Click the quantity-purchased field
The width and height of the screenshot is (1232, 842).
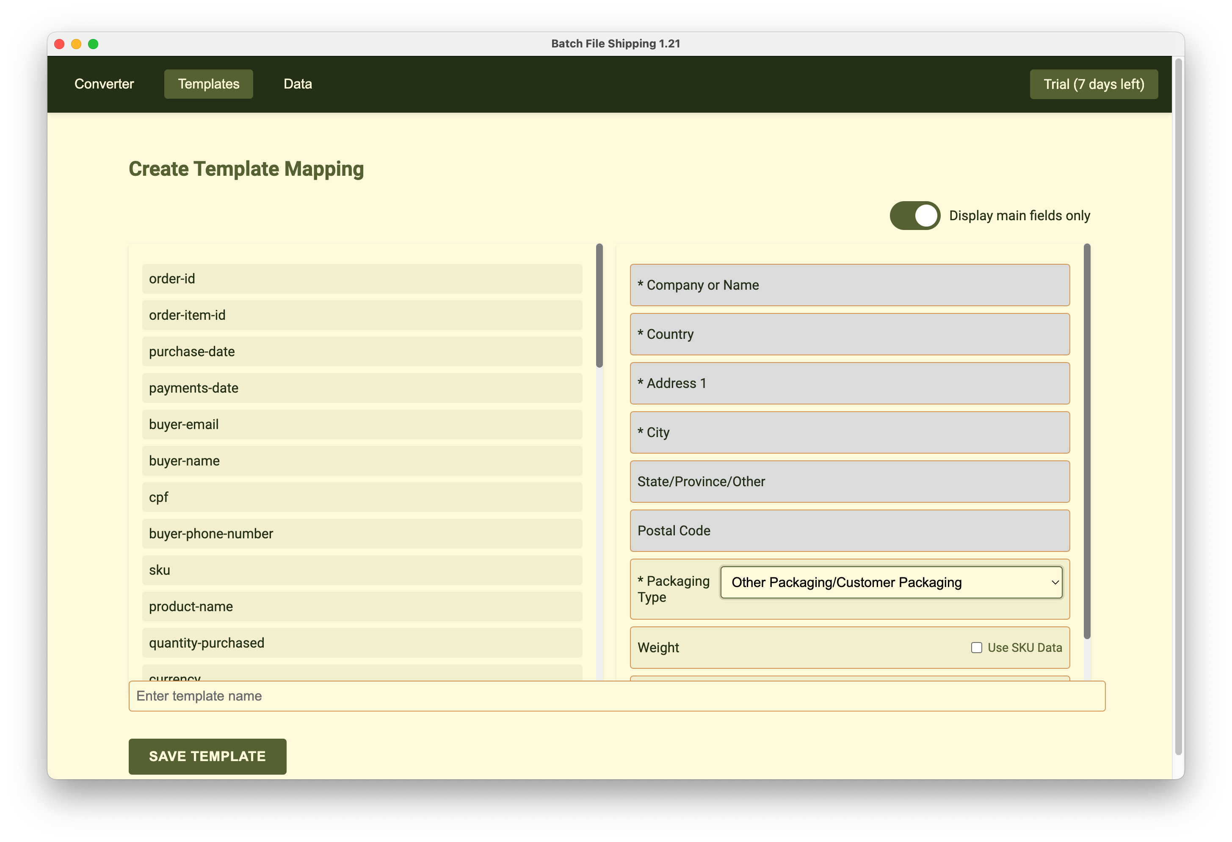(x=362, y=643)
